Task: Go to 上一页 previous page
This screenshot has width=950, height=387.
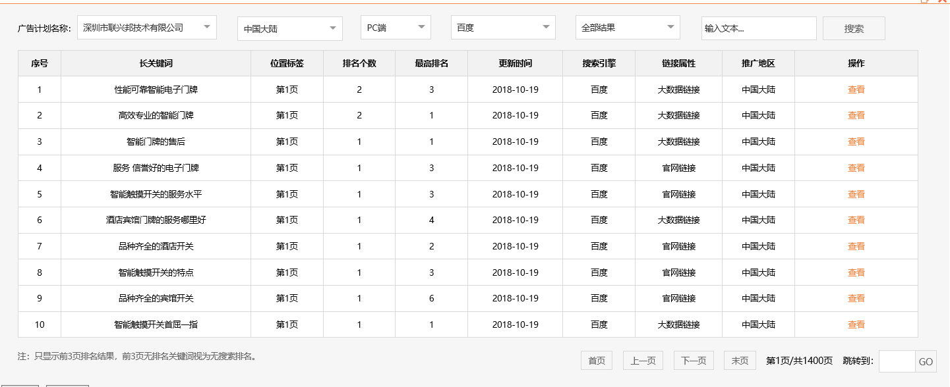Action: [x=643, y=360]
